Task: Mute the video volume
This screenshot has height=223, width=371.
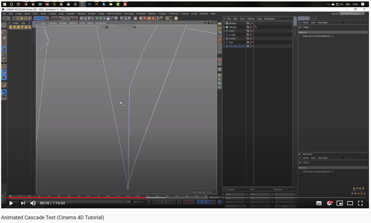Action: point(33,203)
